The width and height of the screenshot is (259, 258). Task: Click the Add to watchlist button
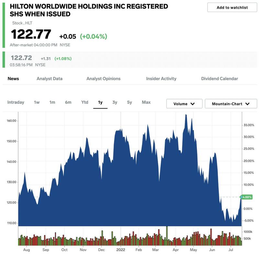click(232, 7)
